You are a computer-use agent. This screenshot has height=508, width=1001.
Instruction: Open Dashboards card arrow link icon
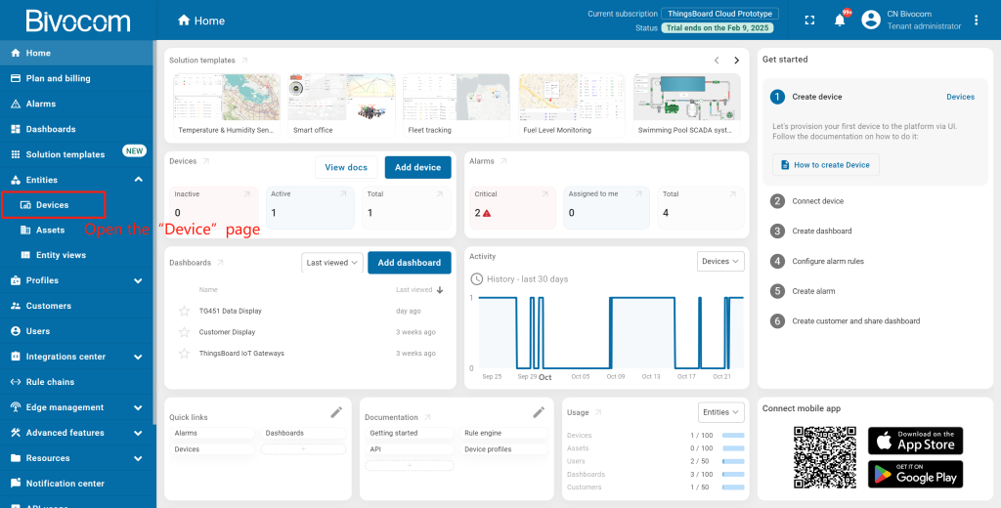click(x=220, y=262)
